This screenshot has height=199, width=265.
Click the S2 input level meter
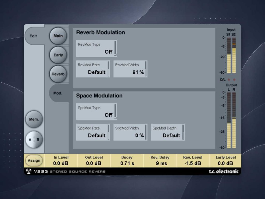pyautogui.click(x=234, y=55)
